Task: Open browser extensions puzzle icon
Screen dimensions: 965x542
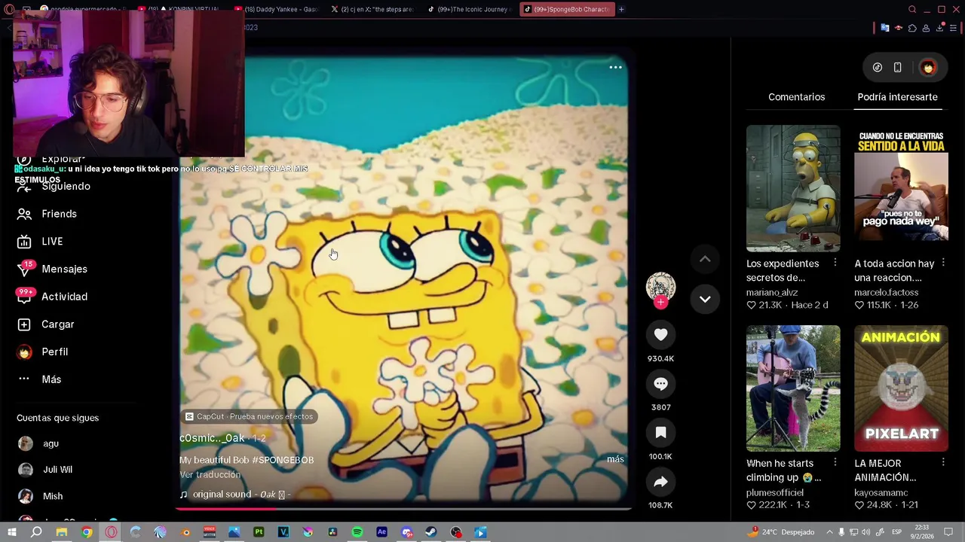Action: pyautogui.click(x=912, y=28)
